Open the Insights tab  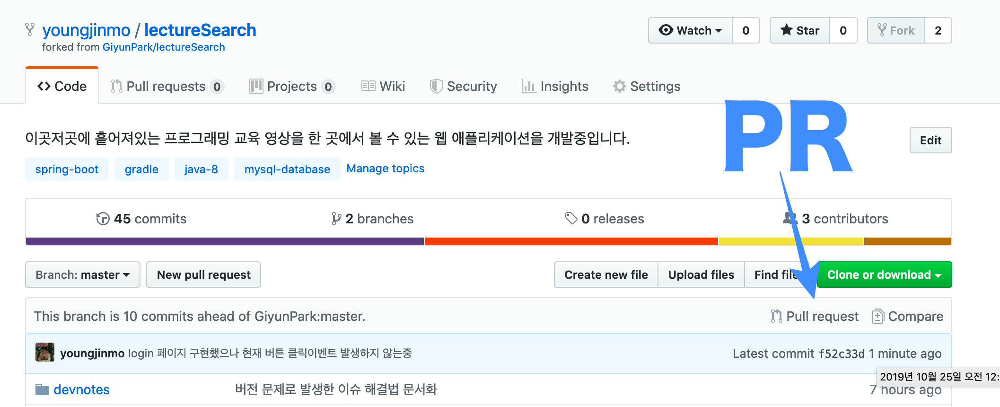tap(555, 86)
